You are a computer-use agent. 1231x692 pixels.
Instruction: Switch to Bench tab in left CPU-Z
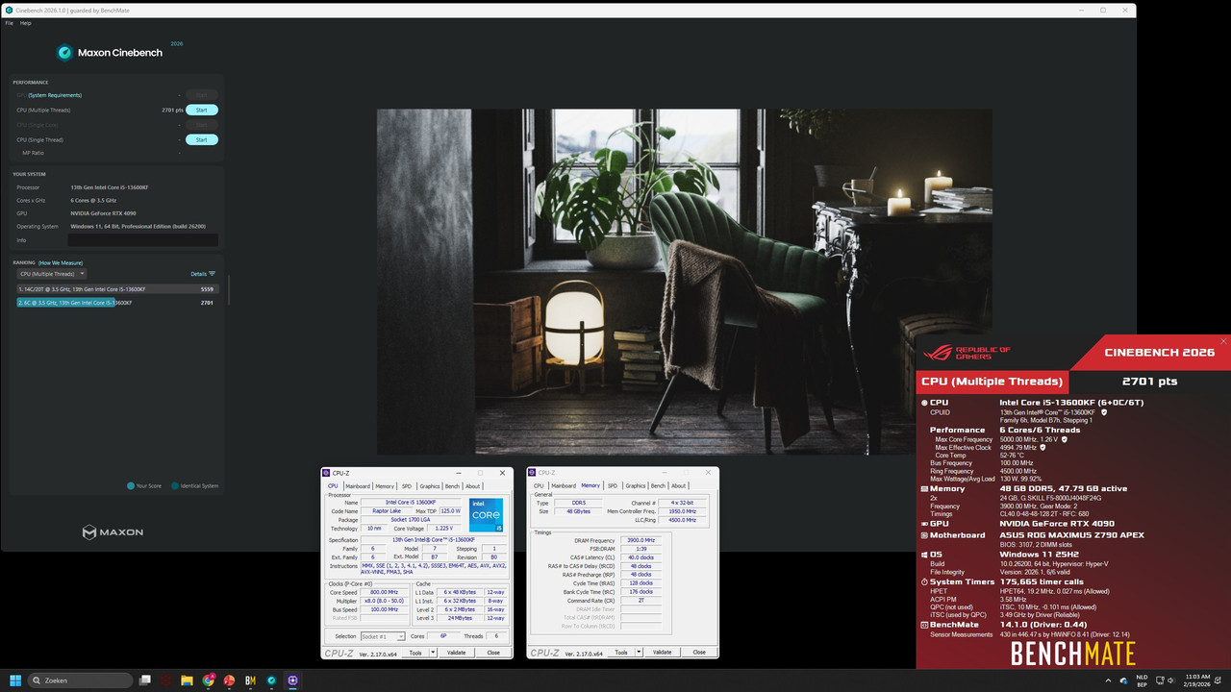[452, 486]
